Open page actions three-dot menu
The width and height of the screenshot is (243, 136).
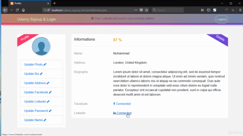tap(136, 10)
